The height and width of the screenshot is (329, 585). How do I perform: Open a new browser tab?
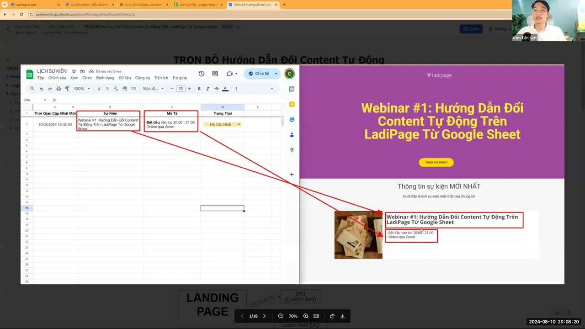284,5
